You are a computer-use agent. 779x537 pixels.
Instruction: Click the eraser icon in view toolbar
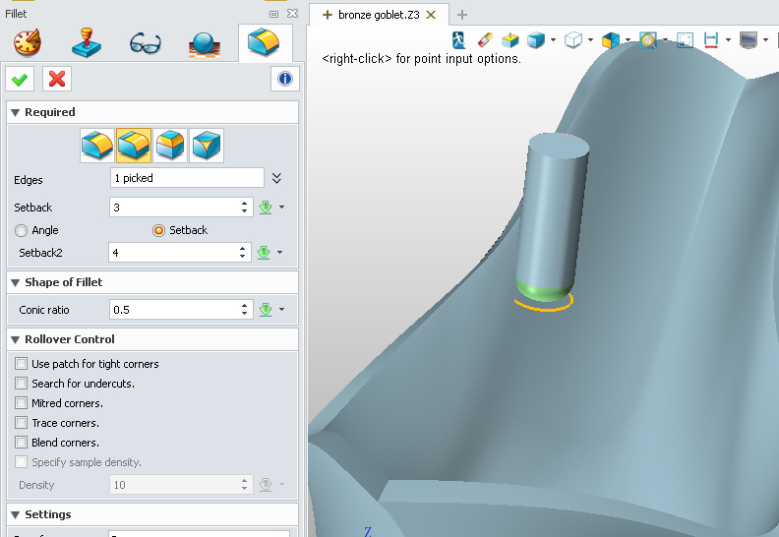pyautogui.click(x=485, y=39)
